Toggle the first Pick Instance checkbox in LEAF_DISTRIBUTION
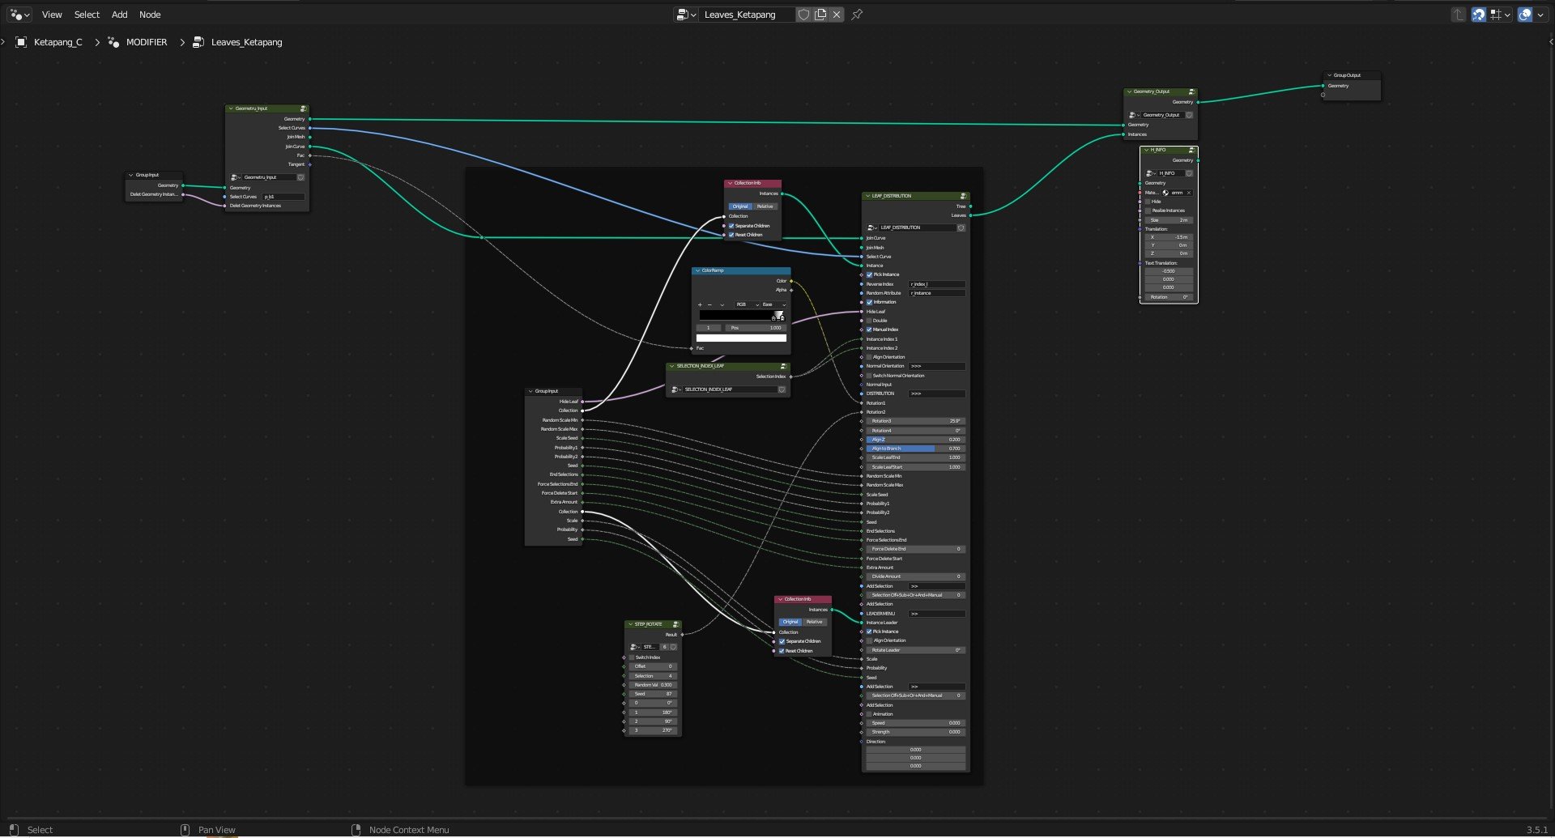The width and height of the screenshot is (1555, 838). click(869, 274)
